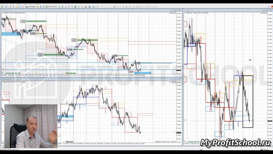Screen dimensions: 273x154
Task: Switch chart to candlesticks icon
Action: click(x=63, y=7)
